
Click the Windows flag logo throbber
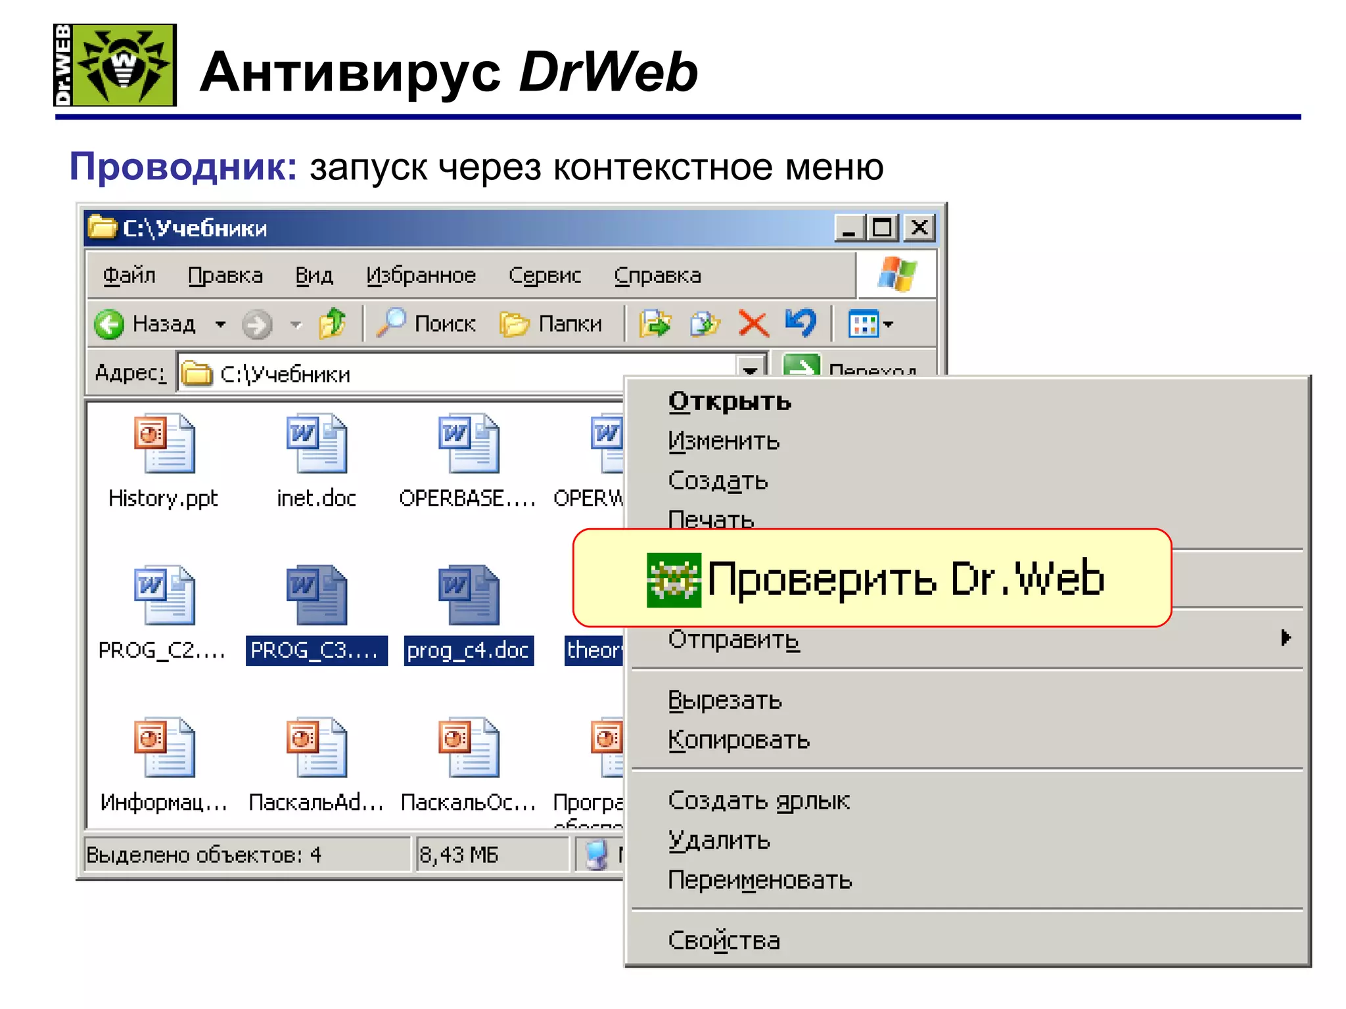click(x=896, y=274)
